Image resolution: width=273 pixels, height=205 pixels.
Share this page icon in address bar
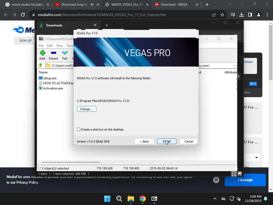pyautogui.click(x=214, y=15)
